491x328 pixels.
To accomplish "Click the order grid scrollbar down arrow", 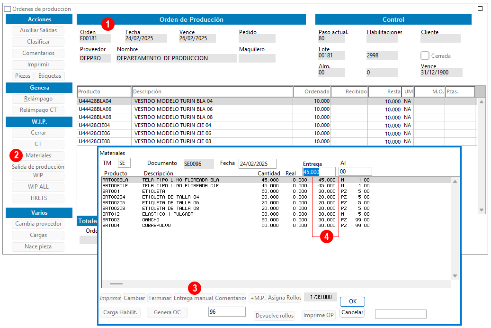I will tap(481, 210).
